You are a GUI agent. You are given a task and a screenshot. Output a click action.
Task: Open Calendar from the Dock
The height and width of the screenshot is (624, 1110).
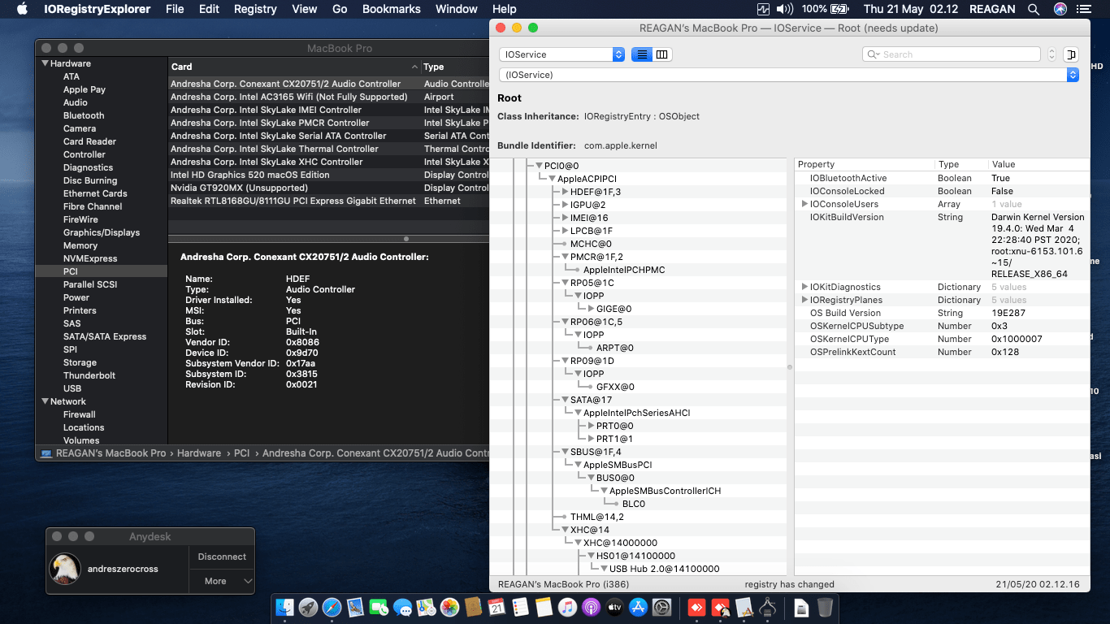click(496, 607)
